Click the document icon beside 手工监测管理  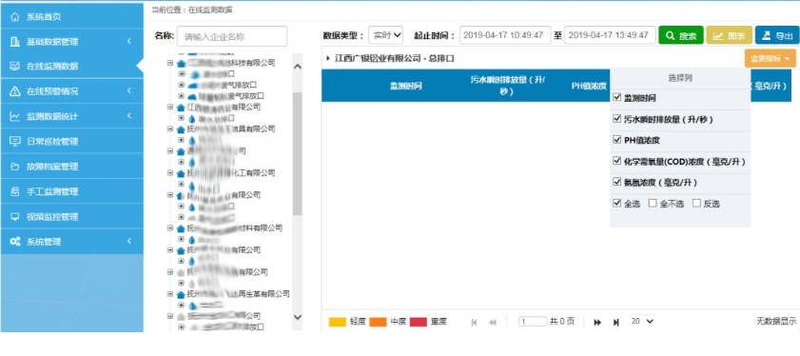15,191
